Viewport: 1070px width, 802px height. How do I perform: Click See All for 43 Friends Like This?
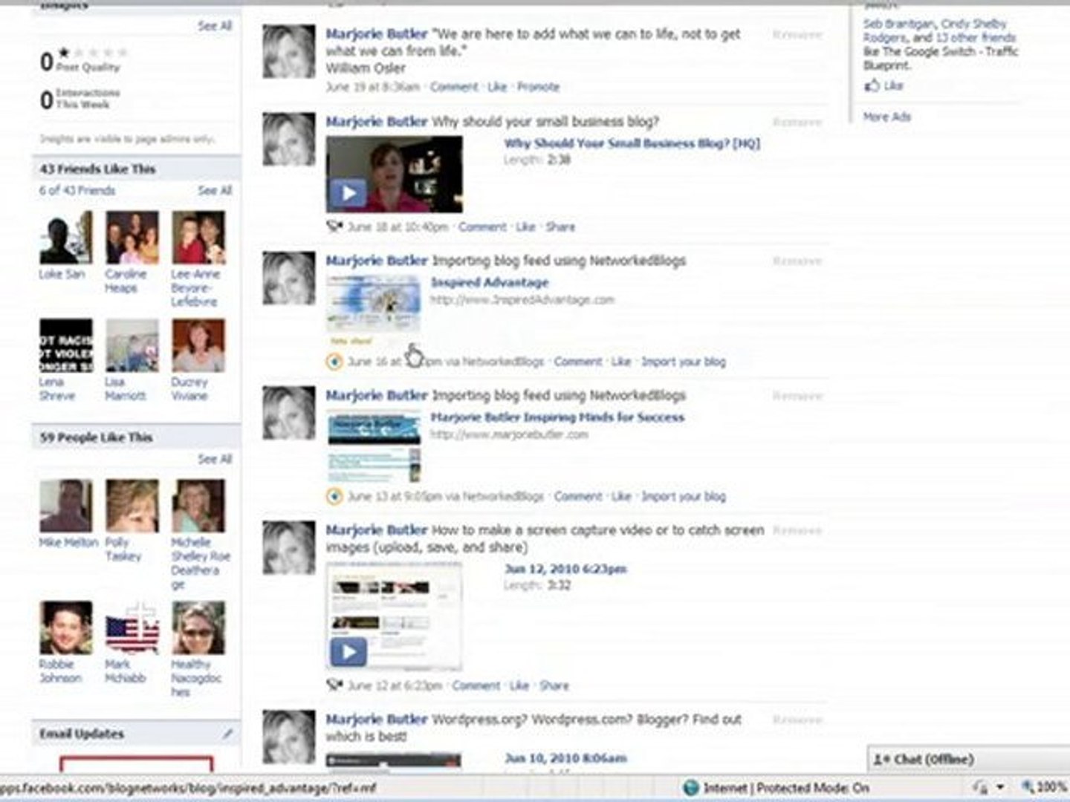[x=215, y=191]
